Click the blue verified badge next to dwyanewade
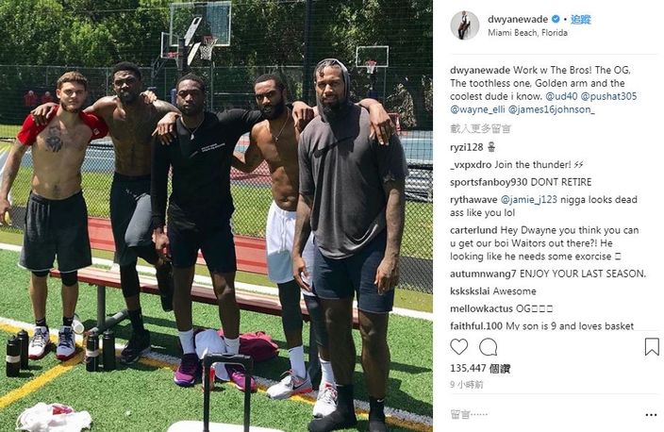Viewport: 664px width, 432px height. tap(556, 19)
